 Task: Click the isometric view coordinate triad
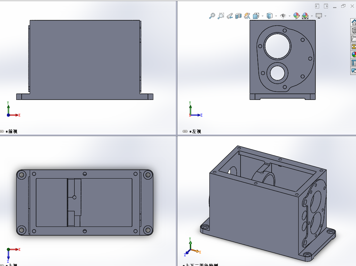click(192, 247)
